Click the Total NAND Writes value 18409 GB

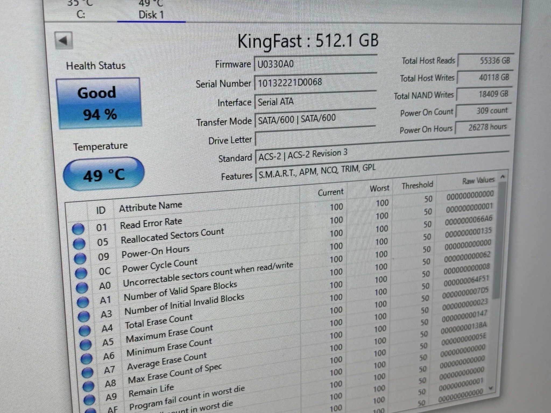click(x=484, y=94)
